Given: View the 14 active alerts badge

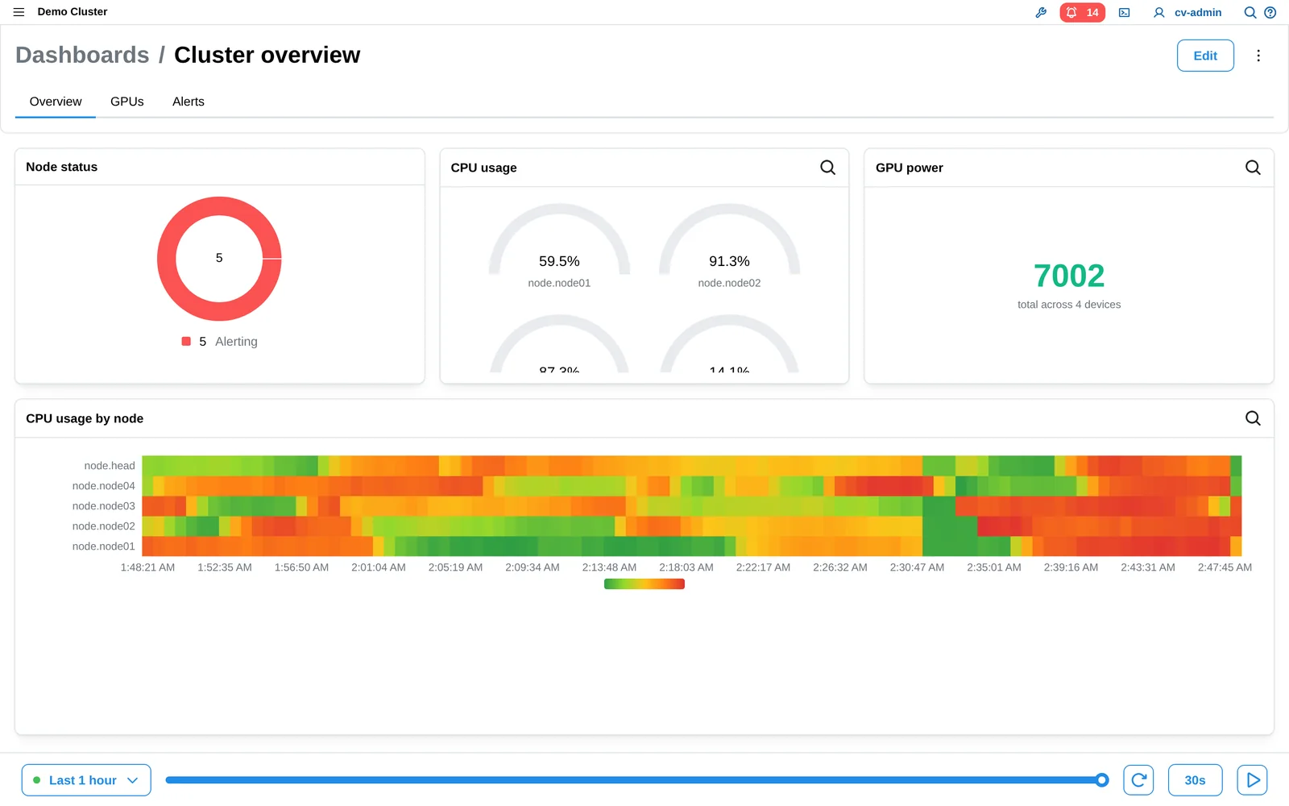Looking at the screenshot, I should click(1082, 12).
